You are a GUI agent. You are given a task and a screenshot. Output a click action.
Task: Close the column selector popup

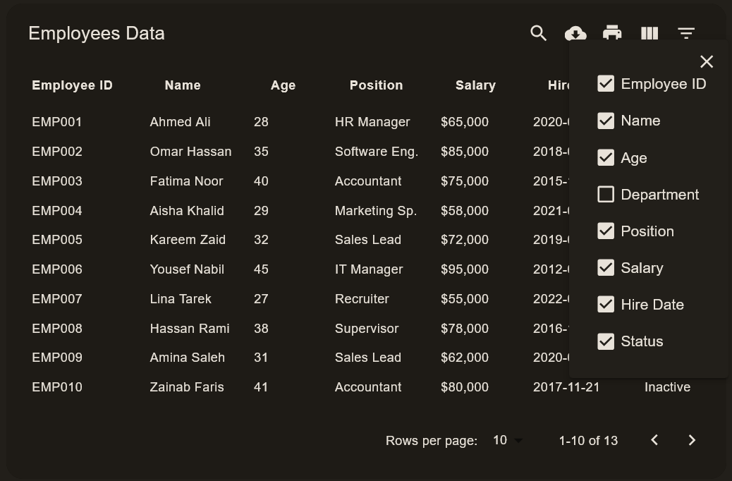click(x=707, y=61)
